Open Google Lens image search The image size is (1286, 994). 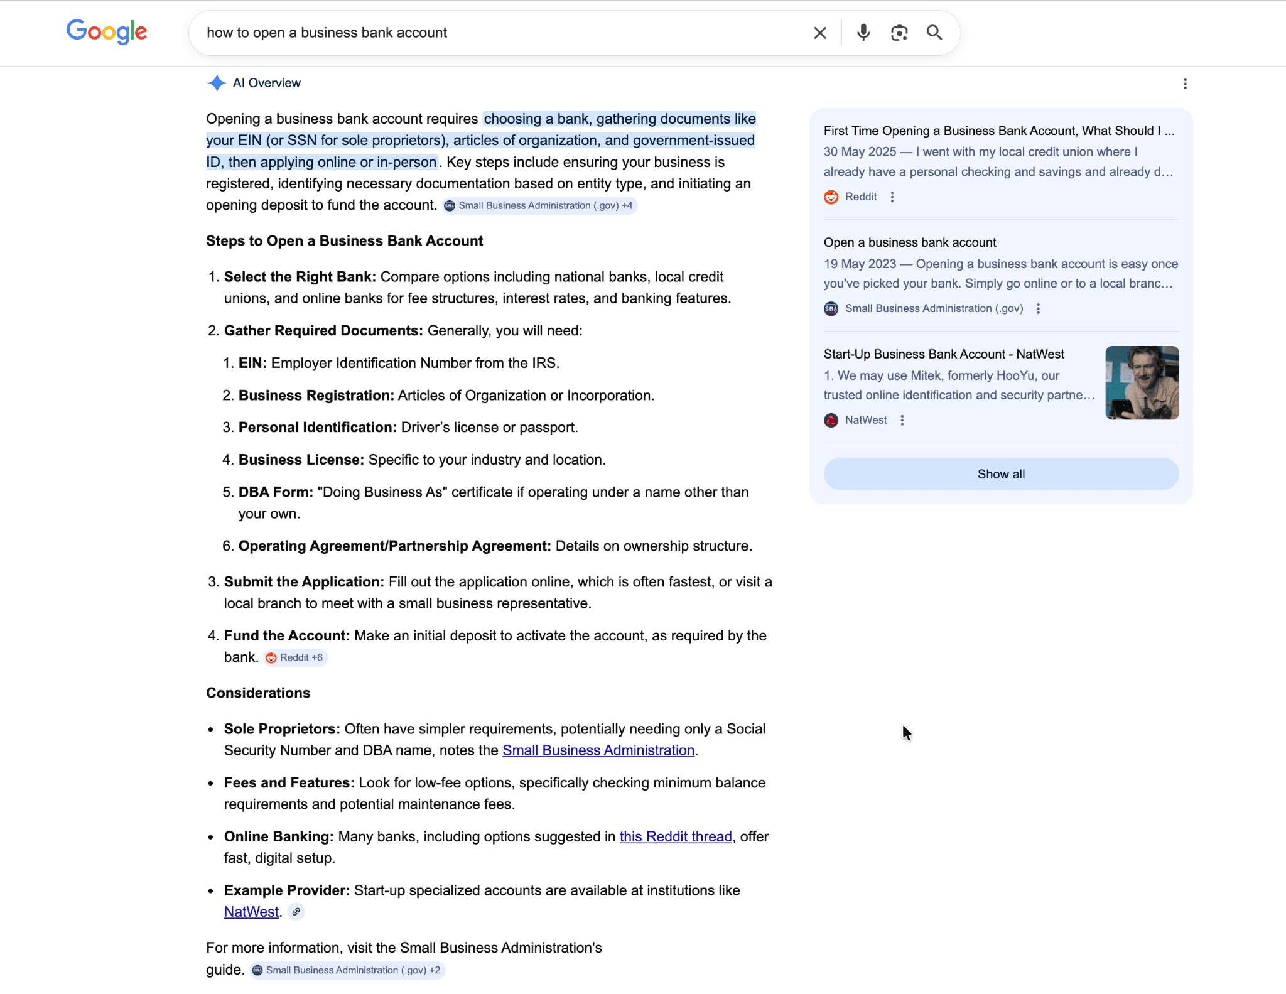coord(899,33)
